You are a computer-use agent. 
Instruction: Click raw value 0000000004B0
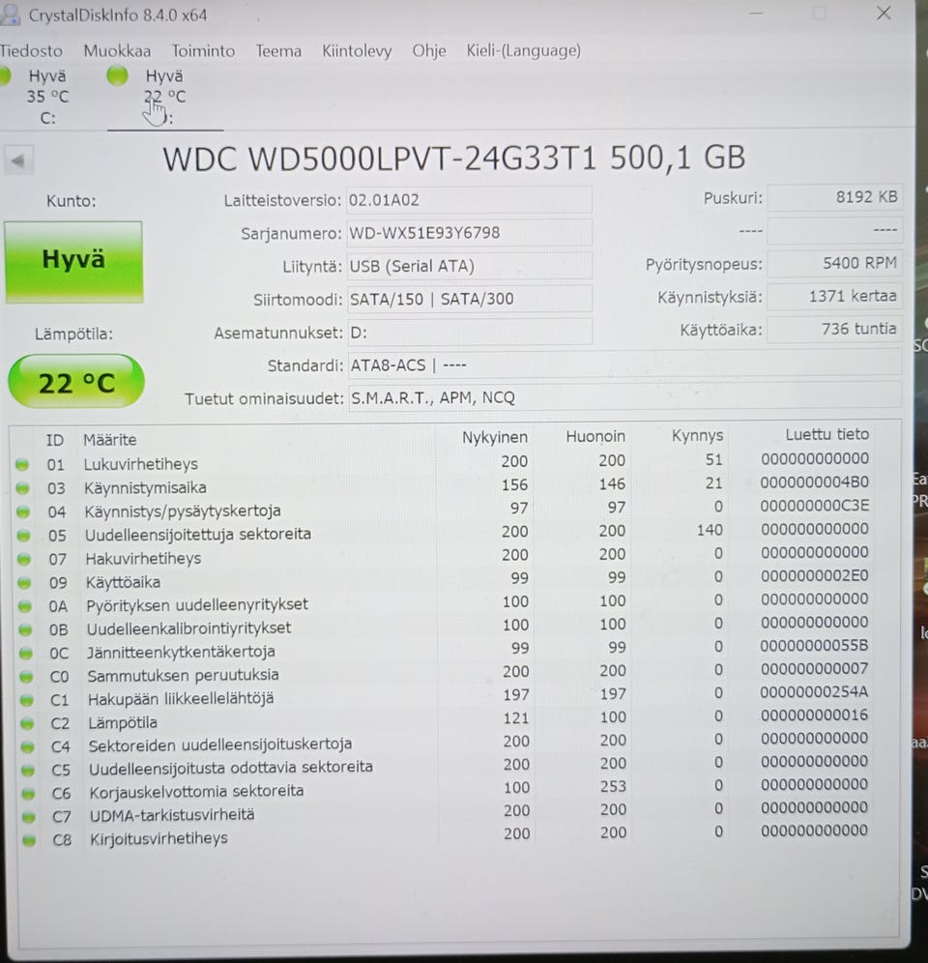(x=814, y=482)
